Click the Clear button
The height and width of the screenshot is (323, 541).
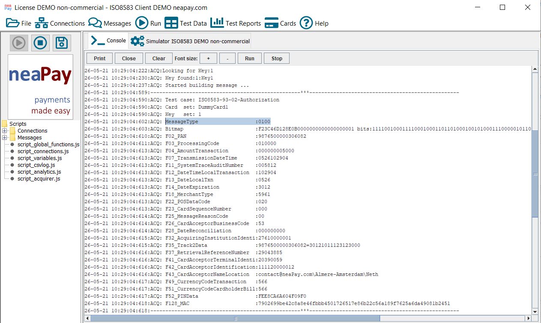[158, 58]
